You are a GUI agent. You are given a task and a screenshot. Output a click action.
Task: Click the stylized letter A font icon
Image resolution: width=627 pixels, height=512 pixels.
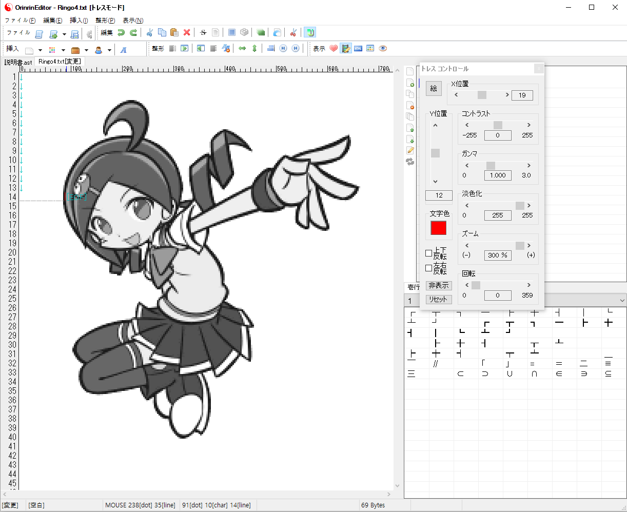(124, 50)
